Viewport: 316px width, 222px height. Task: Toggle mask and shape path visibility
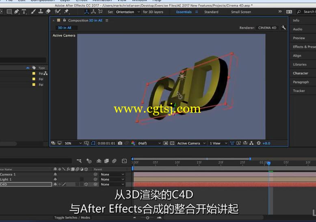click(x=93, y=143)
